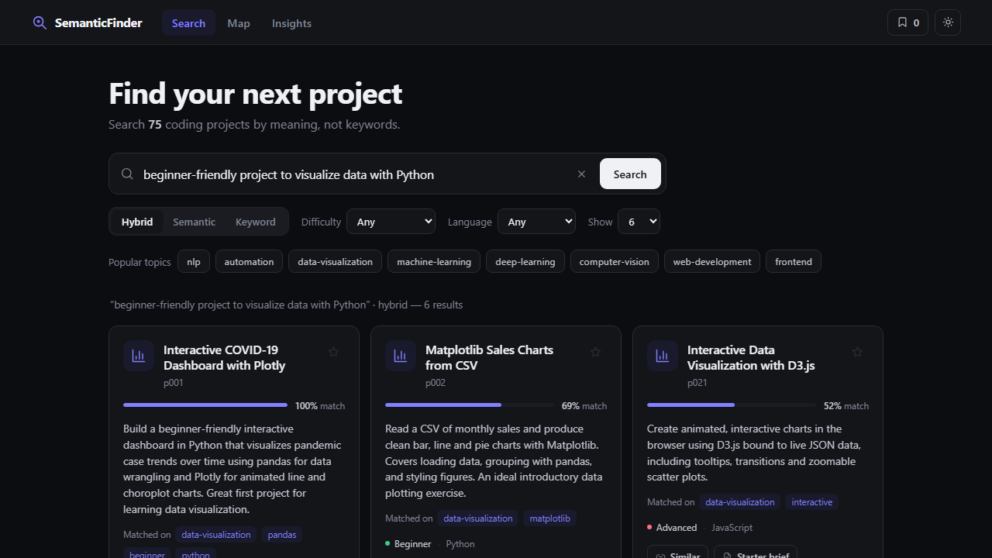The width and height of the screenshot is (992, 558).
Task: Open Interactive COVID-19 Dashboard with Plotly title
Action: tap(225, 357)
